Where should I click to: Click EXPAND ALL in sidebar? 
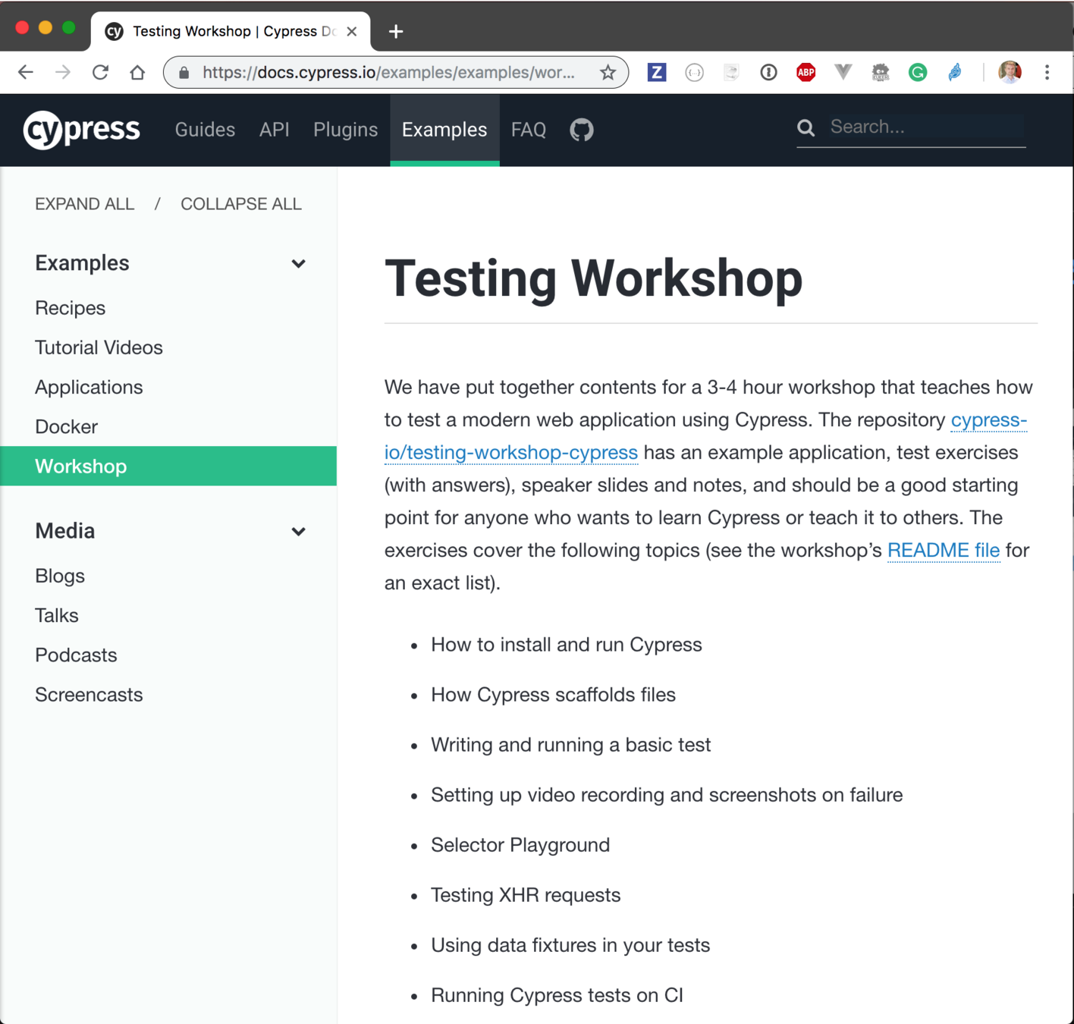[x=85, y=204]
